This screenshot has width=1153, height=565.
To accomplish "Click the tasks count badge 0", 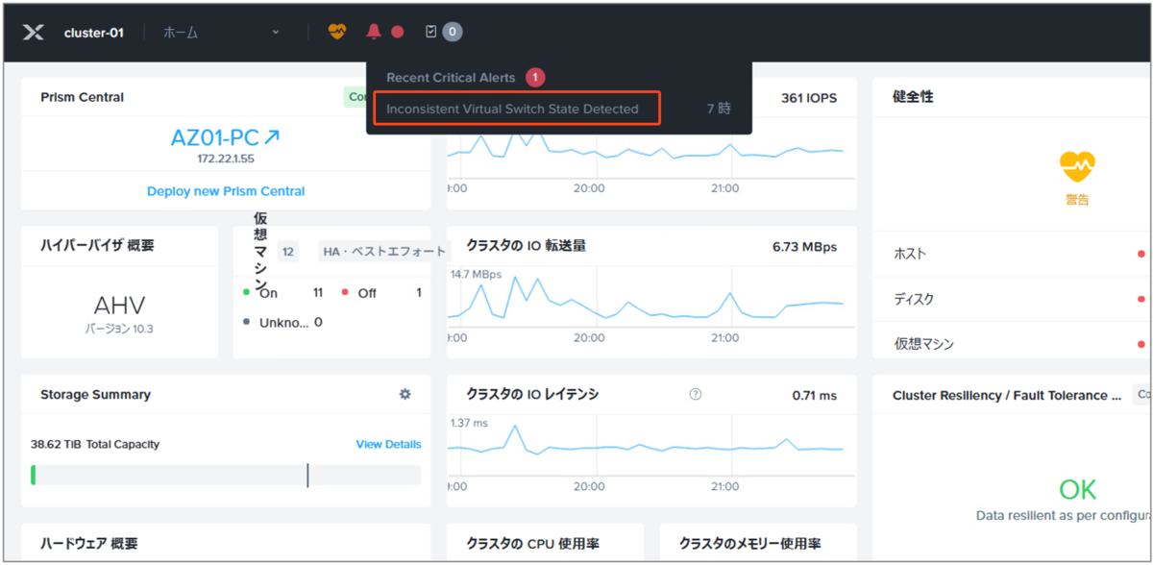I will click(452, 32).
